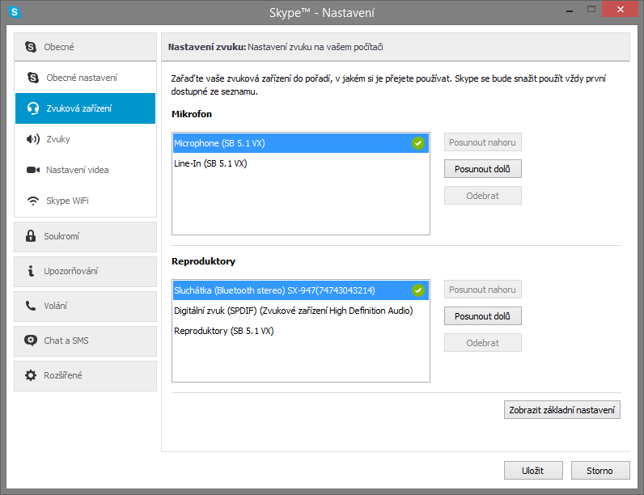This screenshot has height=495, width=644.
Task: Click Posunout nahoru for Reproduktory list
Action: click(482, 290)
